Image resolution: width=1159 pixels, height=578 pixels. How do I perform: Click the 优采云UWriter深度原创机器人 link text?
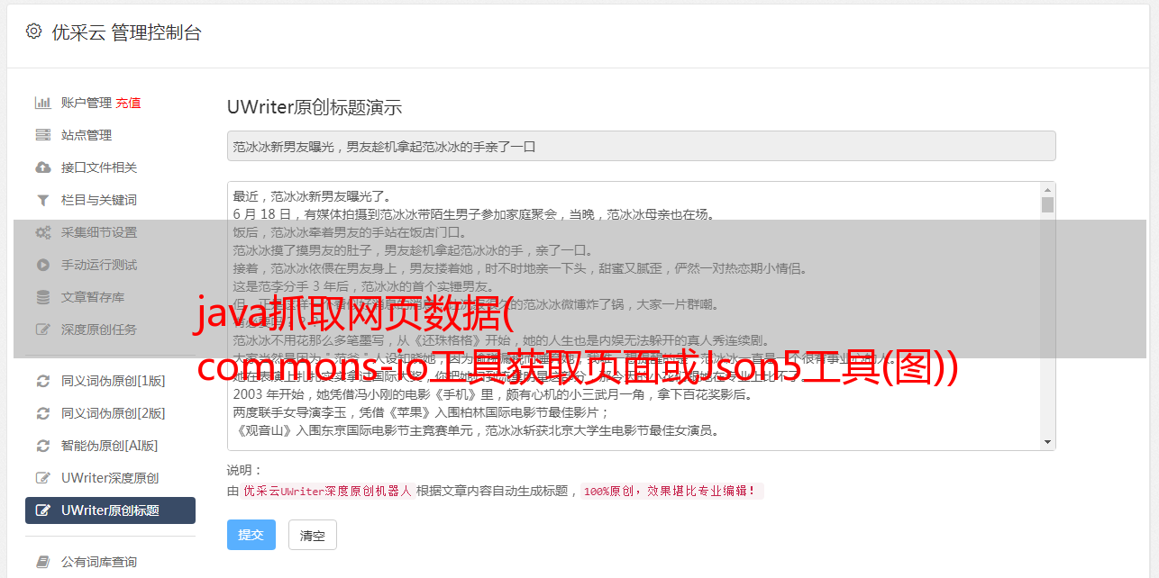point(327,492)
